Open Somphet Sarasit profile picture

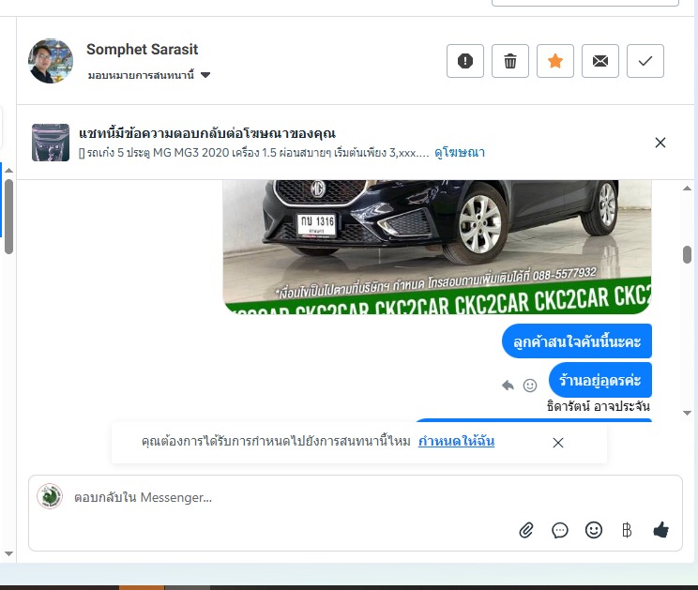51,61
